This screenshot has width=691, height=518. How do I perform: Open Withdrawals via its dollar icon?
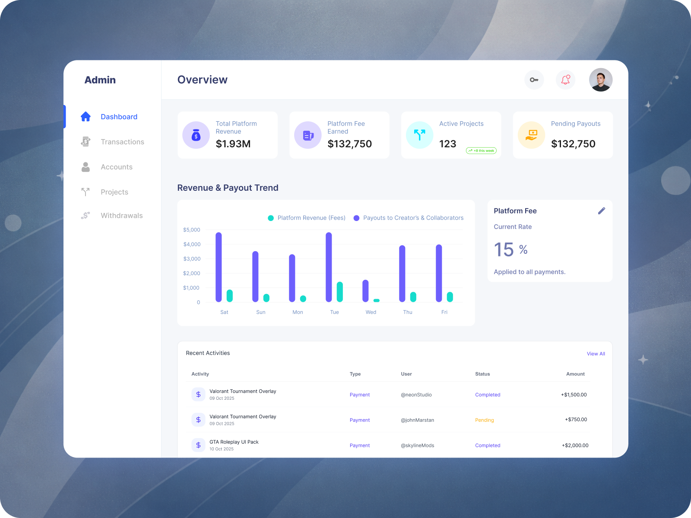[86, 215]
